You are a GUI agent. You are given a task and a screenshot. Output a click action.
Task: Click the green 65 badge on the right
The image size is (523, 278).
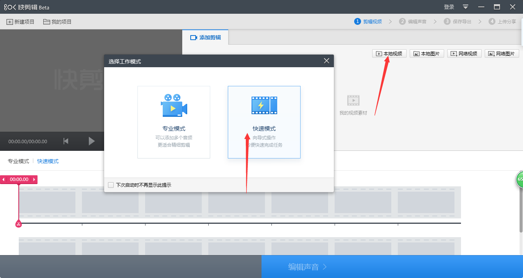(520, 179)
